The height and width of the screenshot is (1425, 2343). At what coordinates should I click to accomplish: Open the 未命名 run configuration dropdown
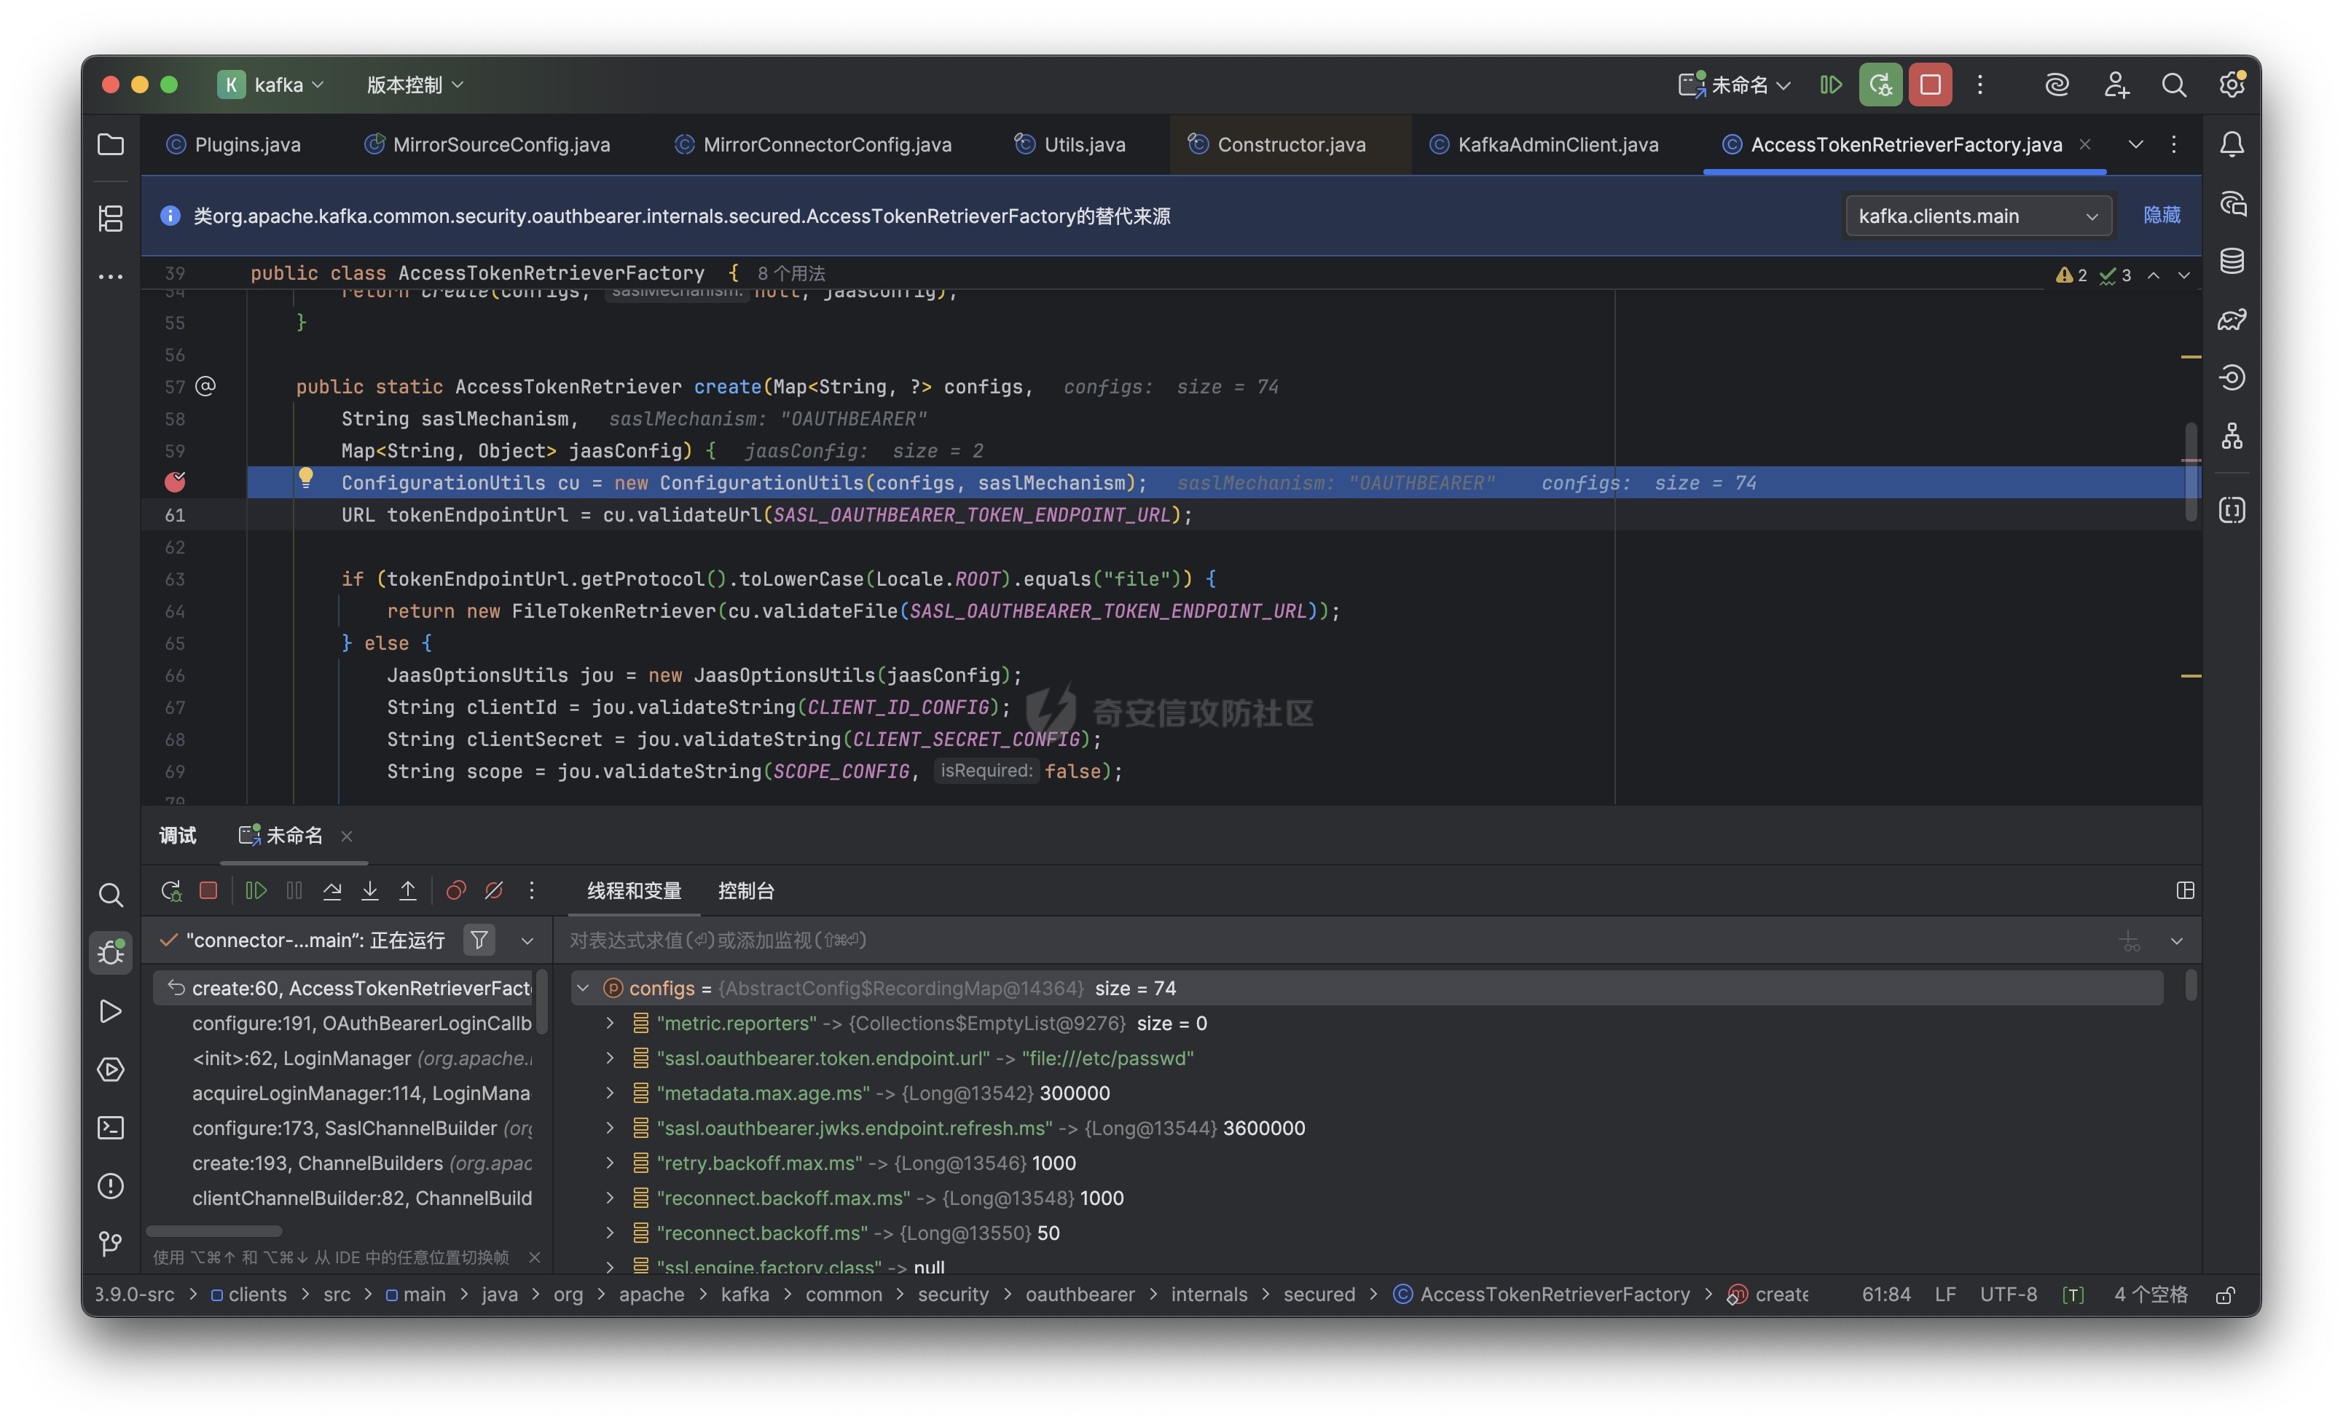pos(1735,85)
